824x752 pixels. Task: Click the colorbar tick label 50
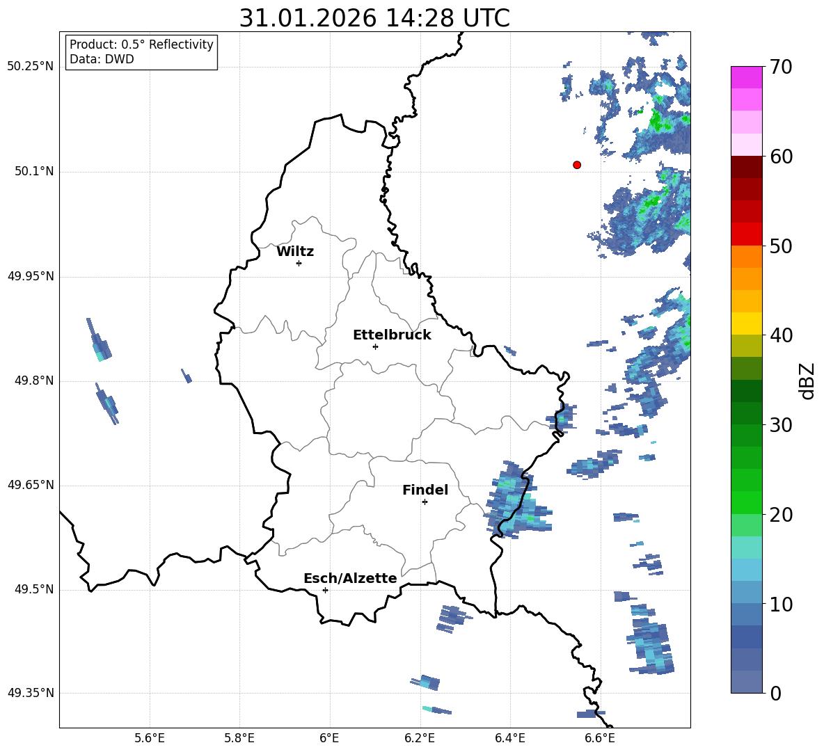tap(781, 246)
